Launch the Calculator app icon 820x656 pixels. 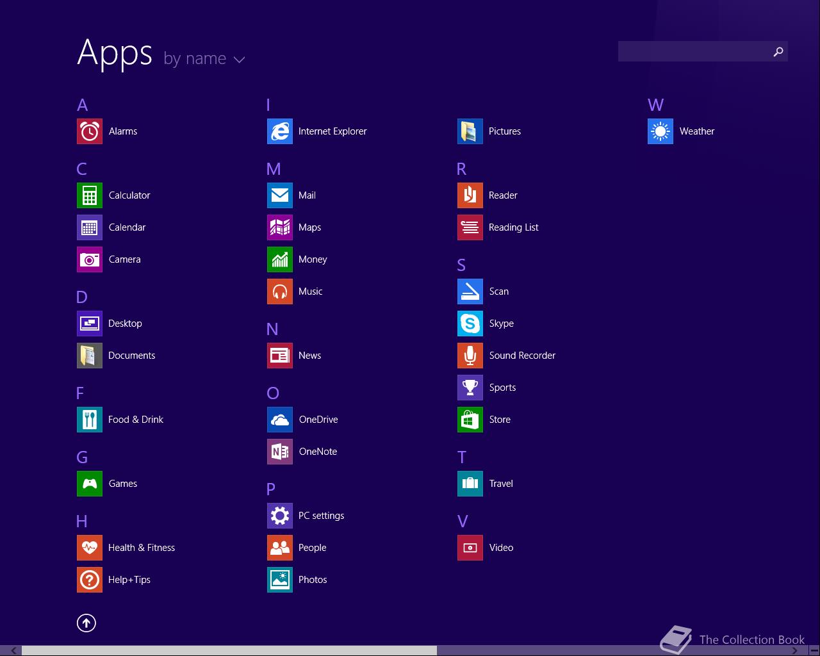pos(90,195)
